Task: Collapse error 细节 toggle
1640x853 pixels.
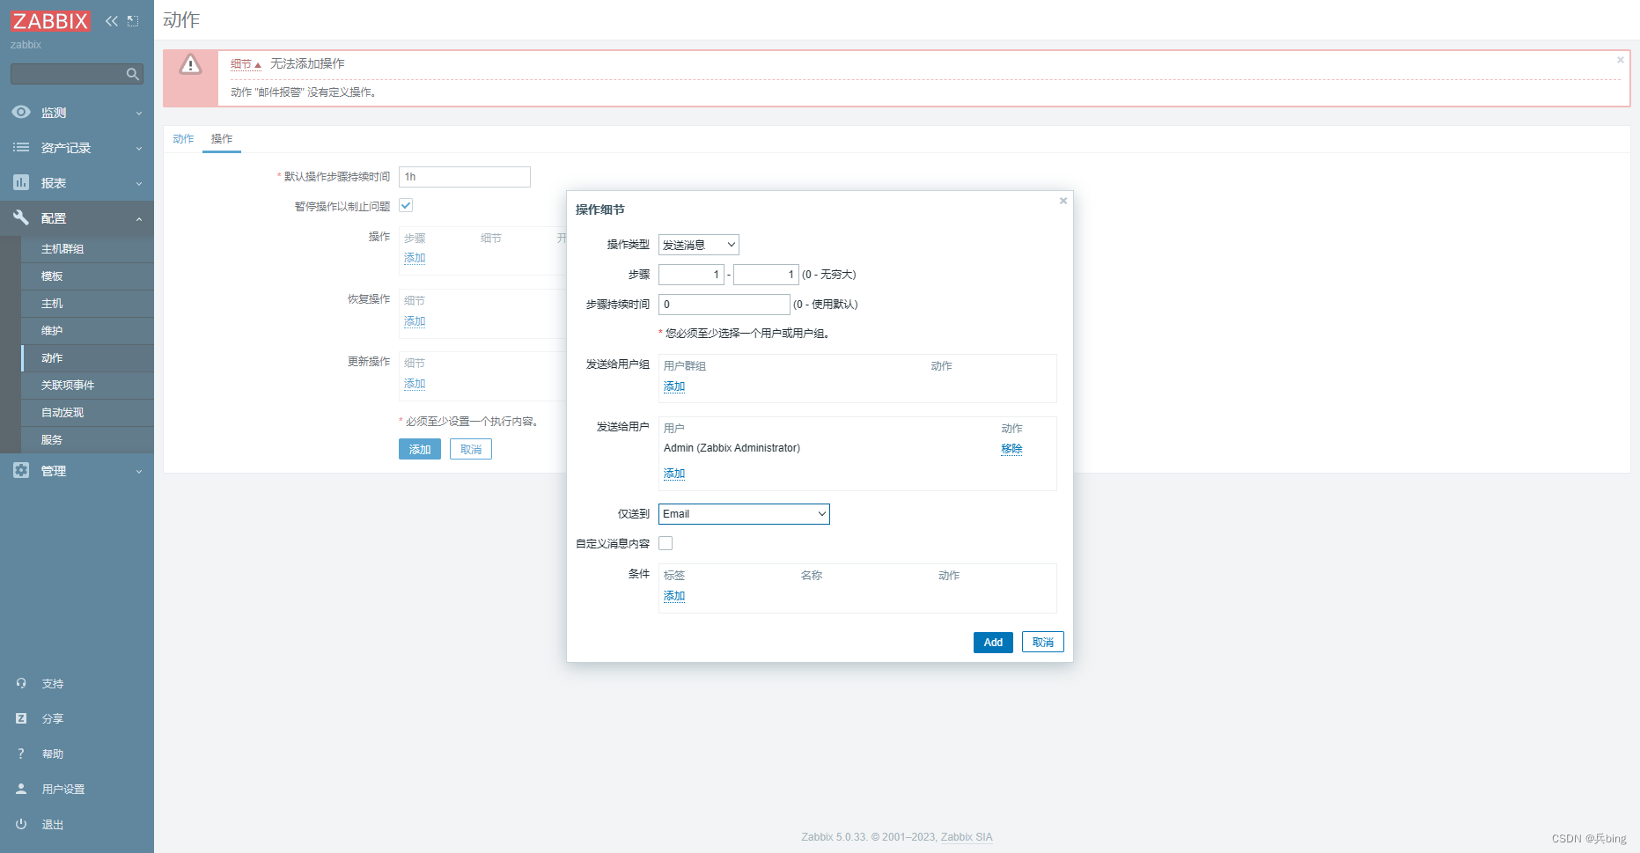Action: tap(246, 64)
